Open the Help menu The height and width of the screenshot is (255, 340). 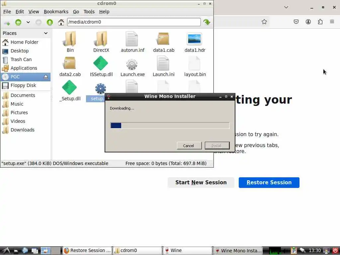click(x=104, y=12)
